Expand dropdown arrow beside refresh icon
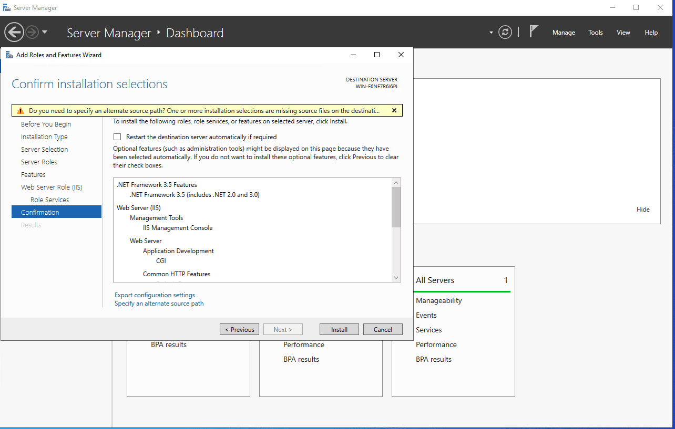This screenshot has height=429, width=675. (491, 33)
